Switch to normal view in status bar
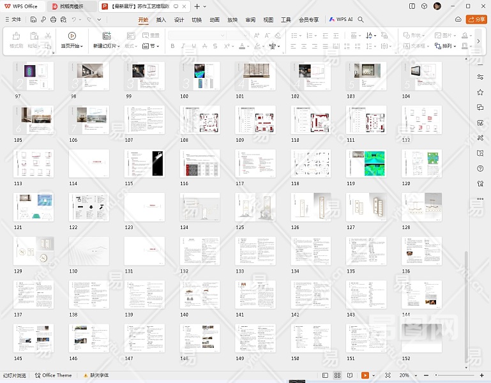491x383 pixels. tap(324, 375)
